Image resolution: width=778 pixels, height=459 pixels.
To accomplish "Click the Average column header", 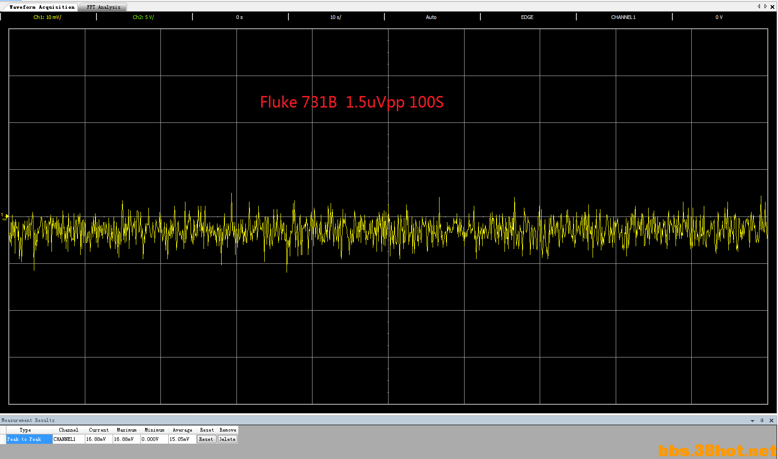I will coord(182,430).
